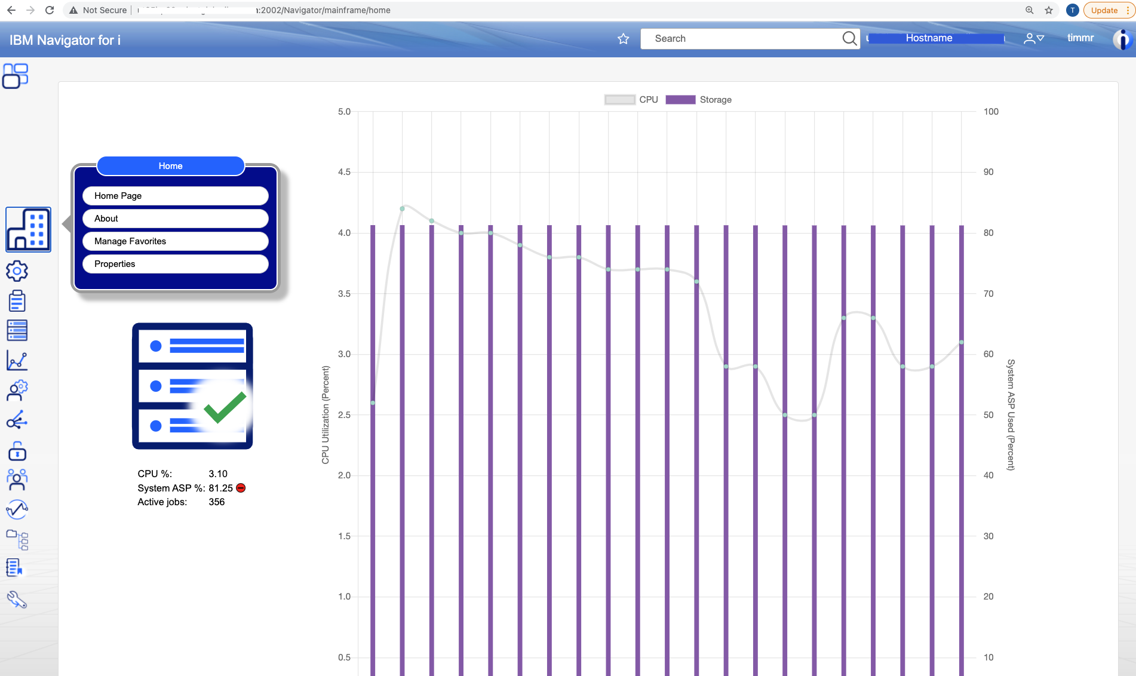Open the padlock Security icon in sidebar
The image size is (1136, 676).
tap(17, 451)
